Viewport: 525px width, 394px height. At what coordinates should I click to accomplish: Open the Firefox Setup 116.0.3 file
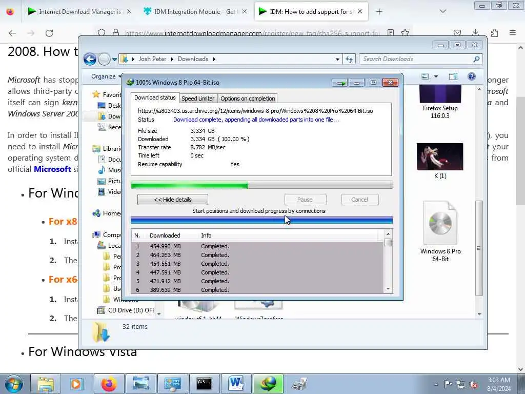[x=440, y=102]
